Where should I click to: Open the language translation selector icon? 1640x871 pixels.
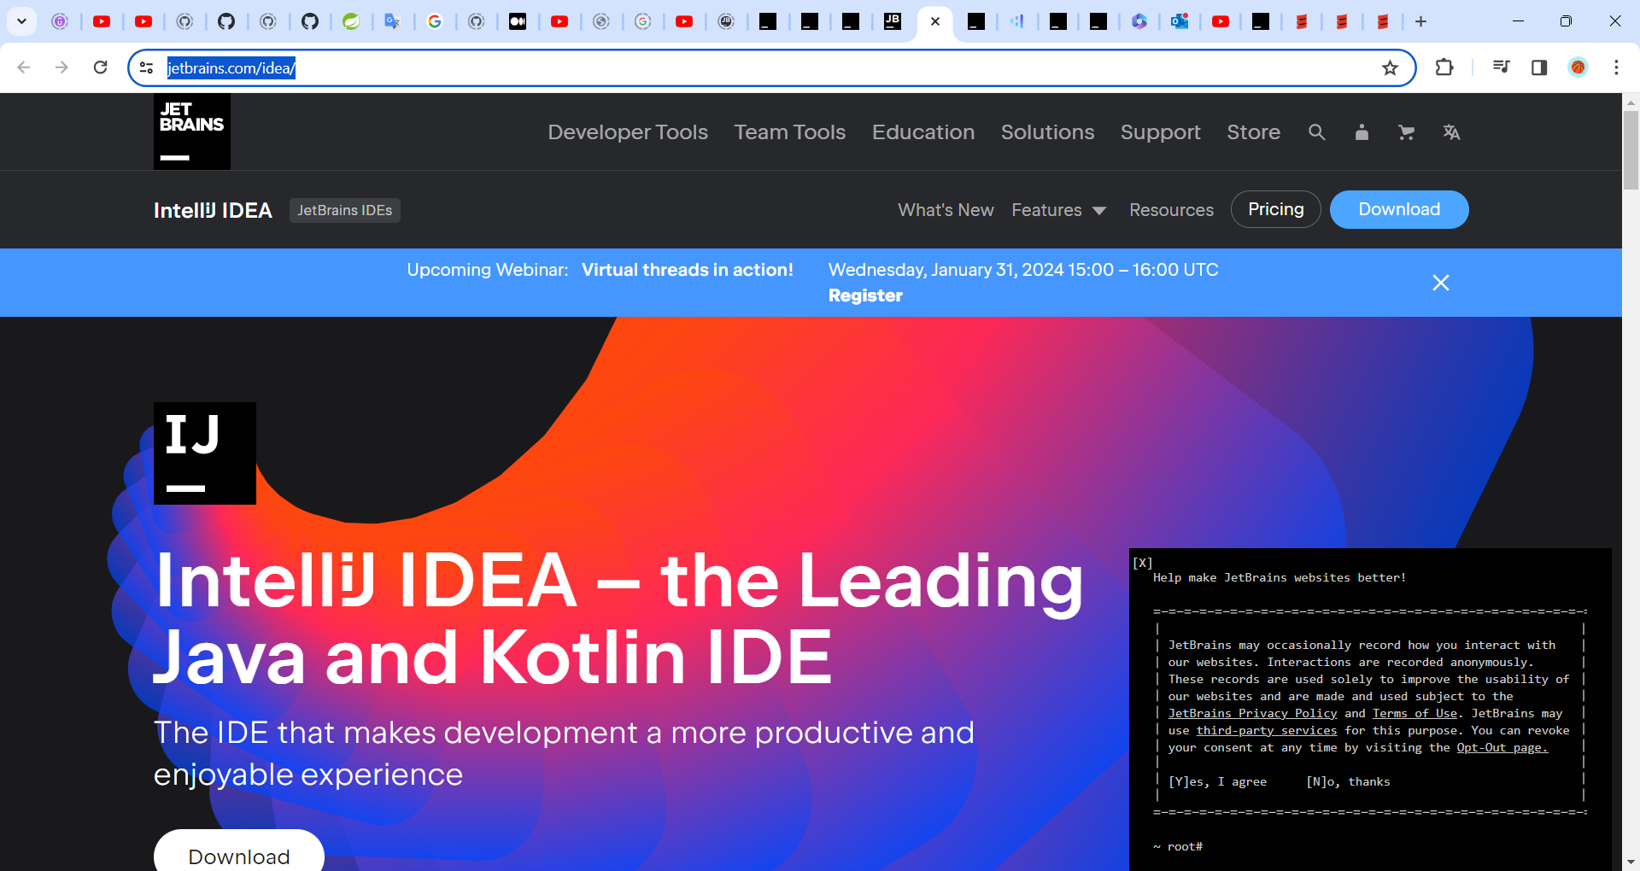[x=1451, y=132]
